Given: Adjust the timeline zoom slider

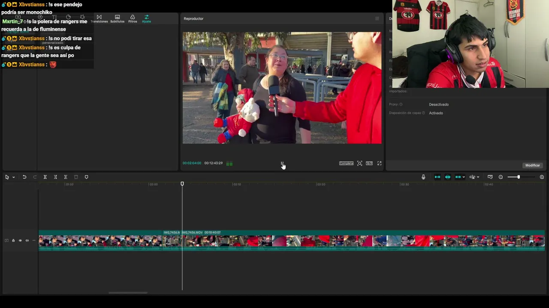Looking at the screenshot, I should [x=519, y=177].
